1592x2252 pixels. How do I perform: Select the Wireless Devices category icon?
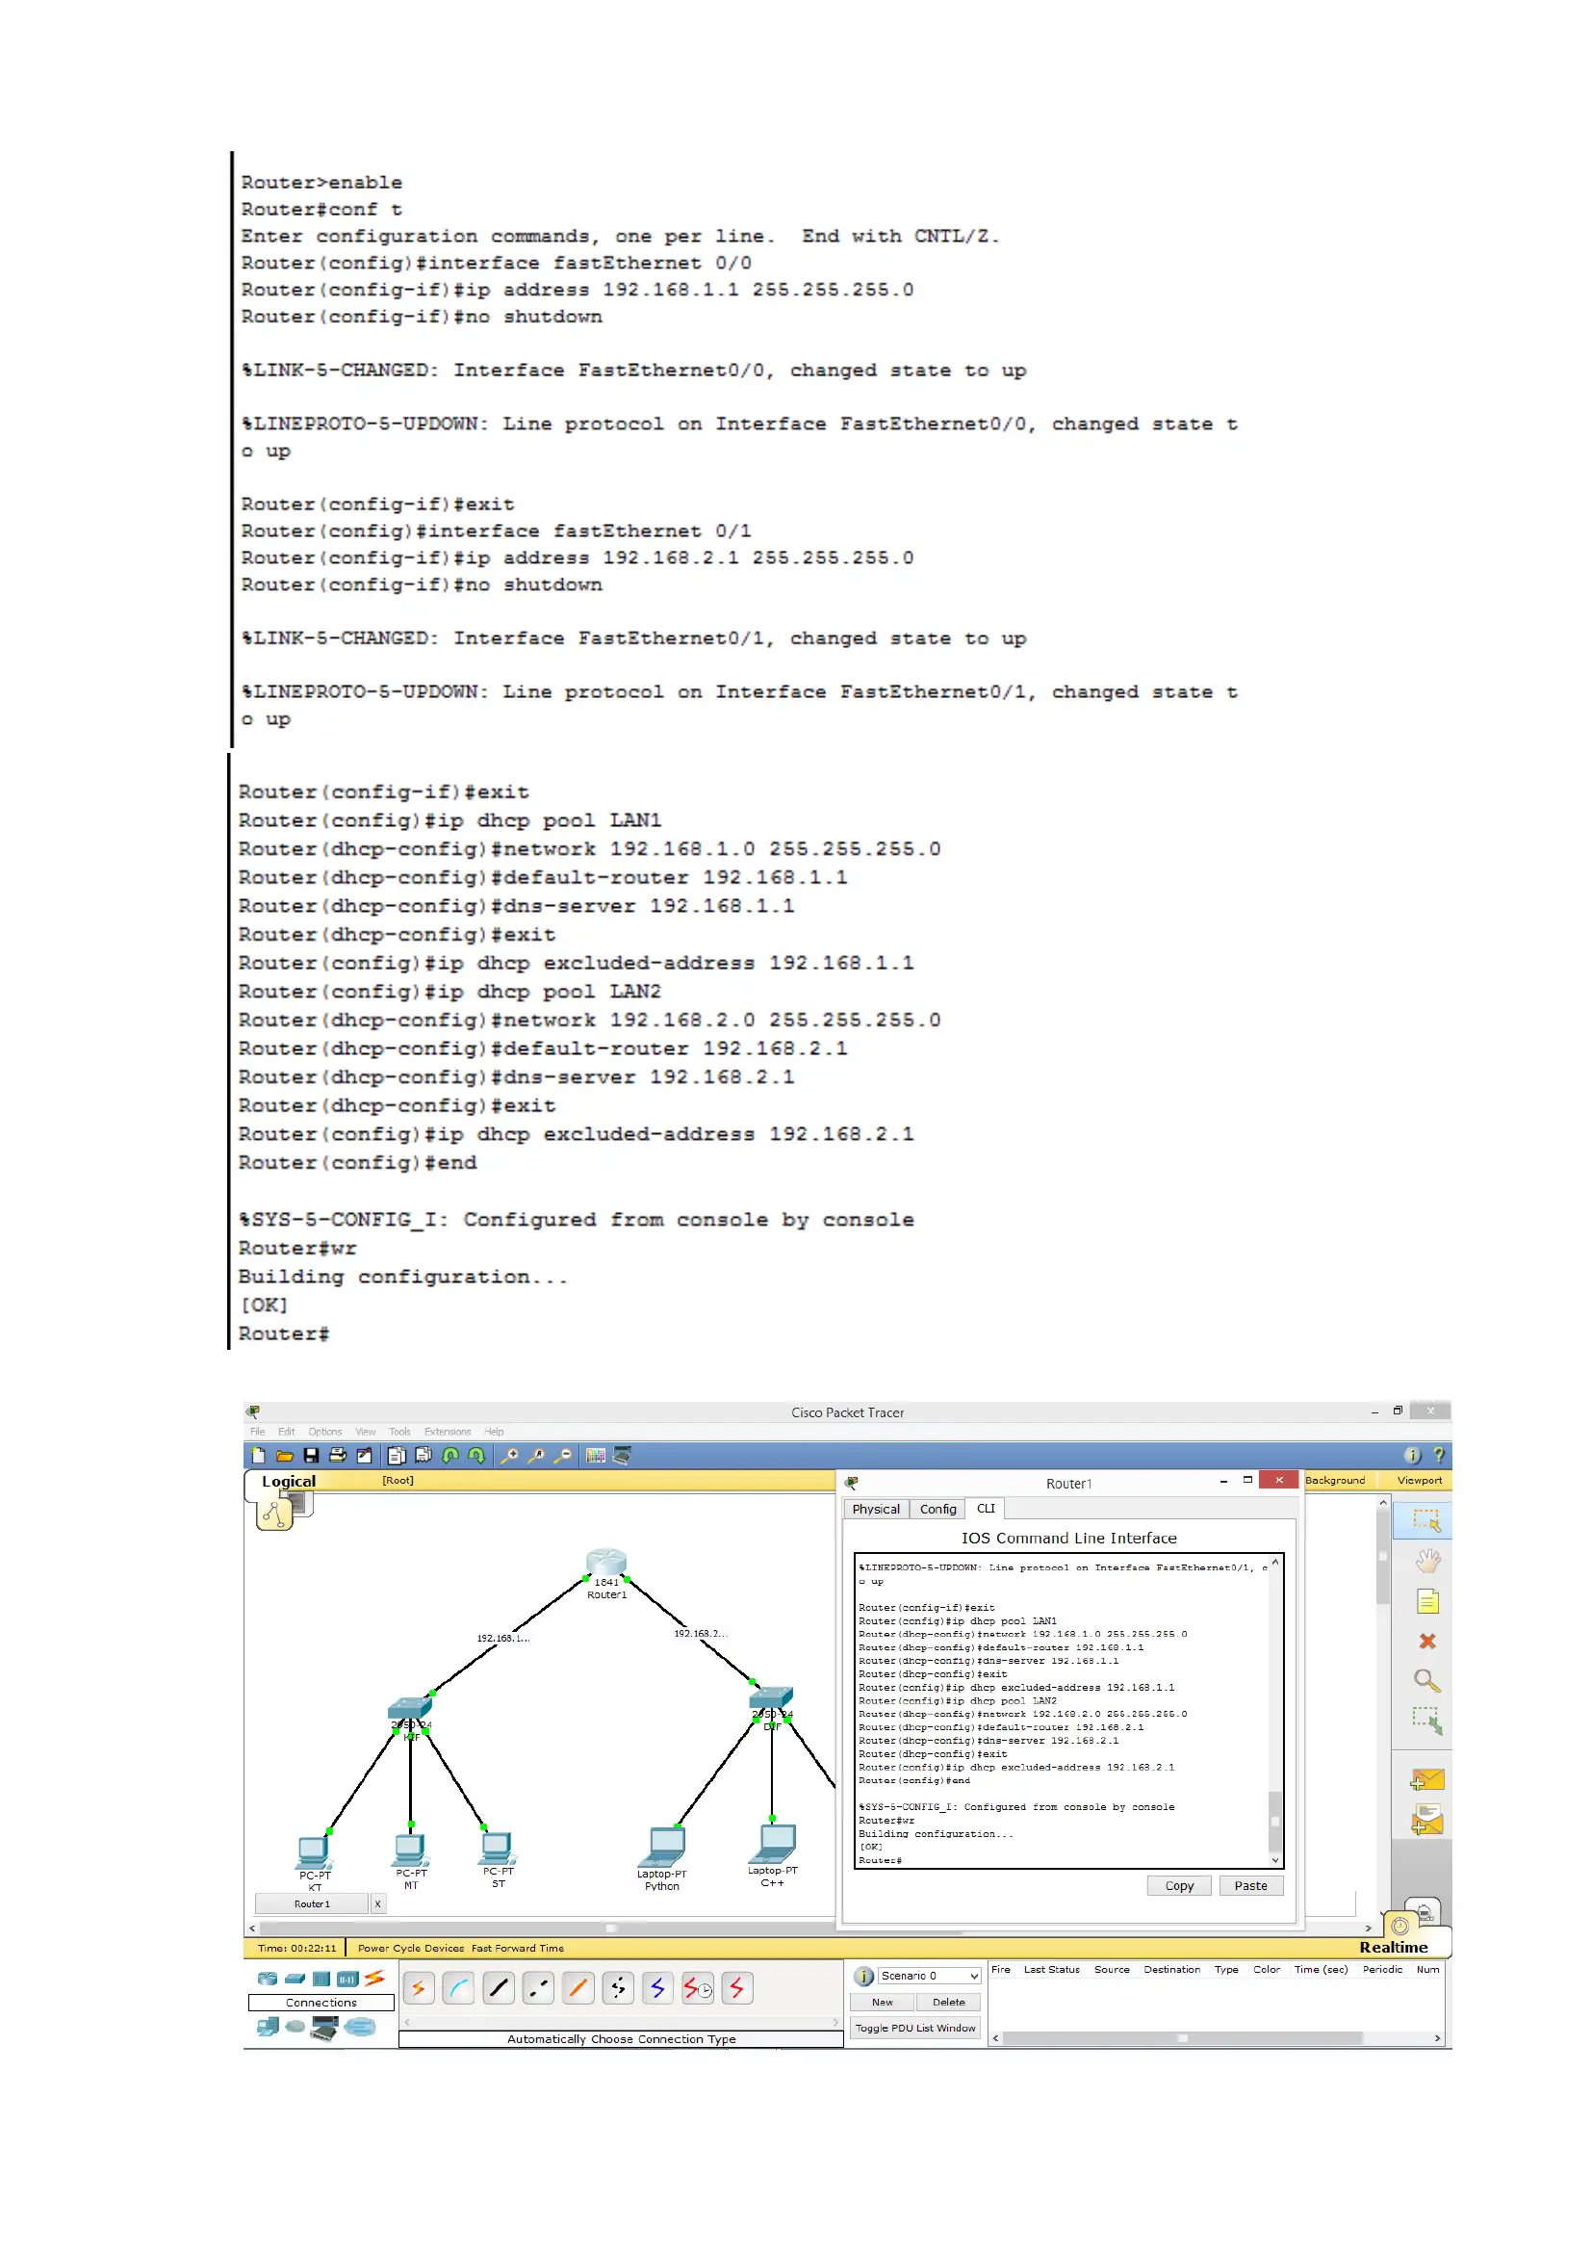347,1979
